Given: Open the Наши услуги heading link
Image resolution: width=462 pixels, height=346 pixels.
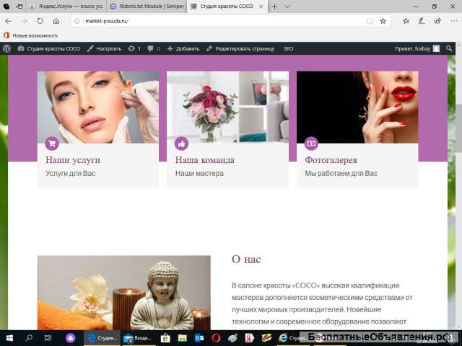Looking at the screenshot, I should coord(73,160).
